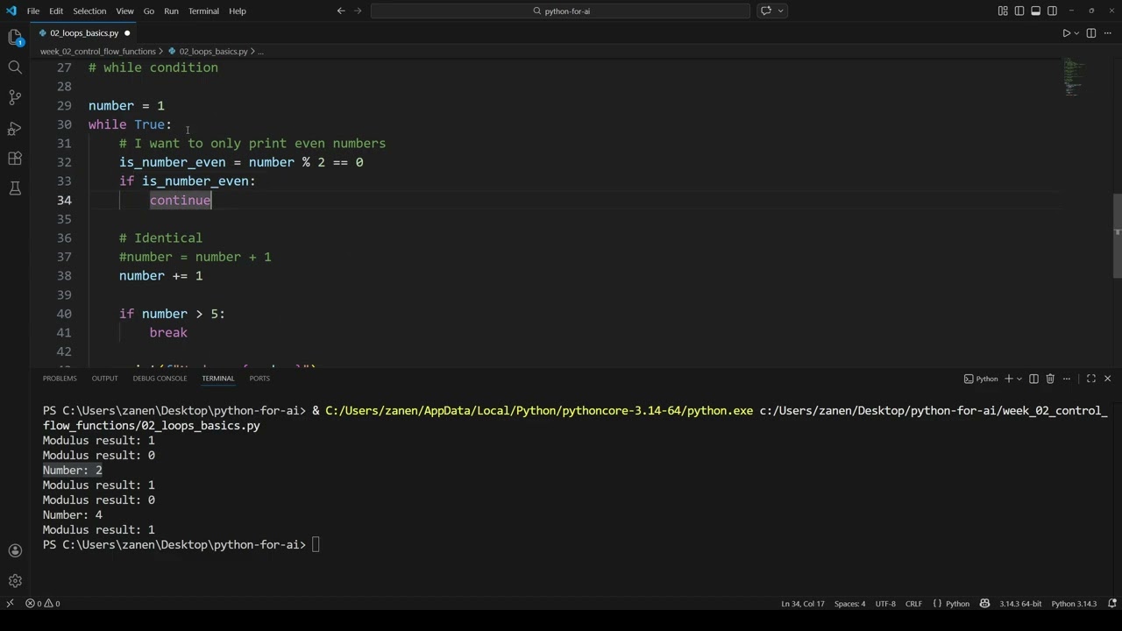Open the Go menu
The height and width of the screenshot is (631, 1122).
coord(149,11)
